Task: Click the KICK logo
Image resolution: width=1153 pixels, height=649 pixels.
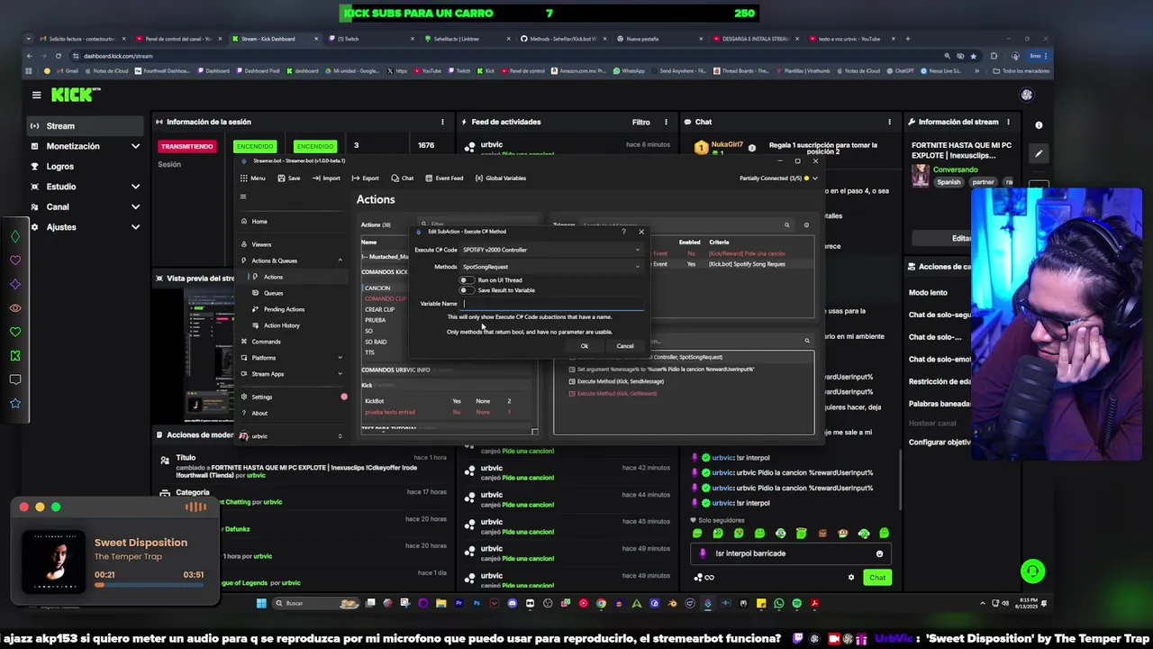Action: point(76,95)
